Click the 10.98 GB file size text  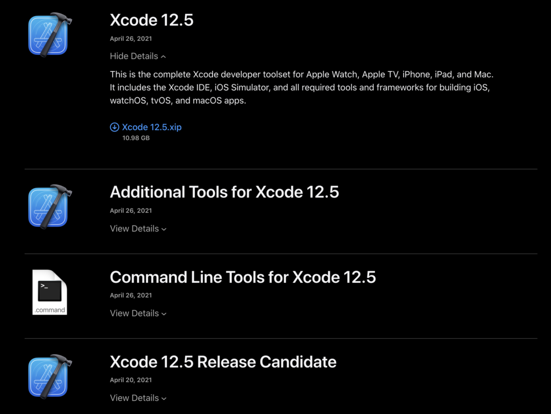pos(136,138)
